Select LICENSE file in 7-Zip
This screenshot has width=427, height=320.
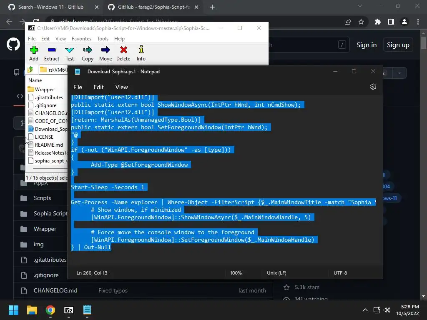pyautogui.click(x=44, y=137)
